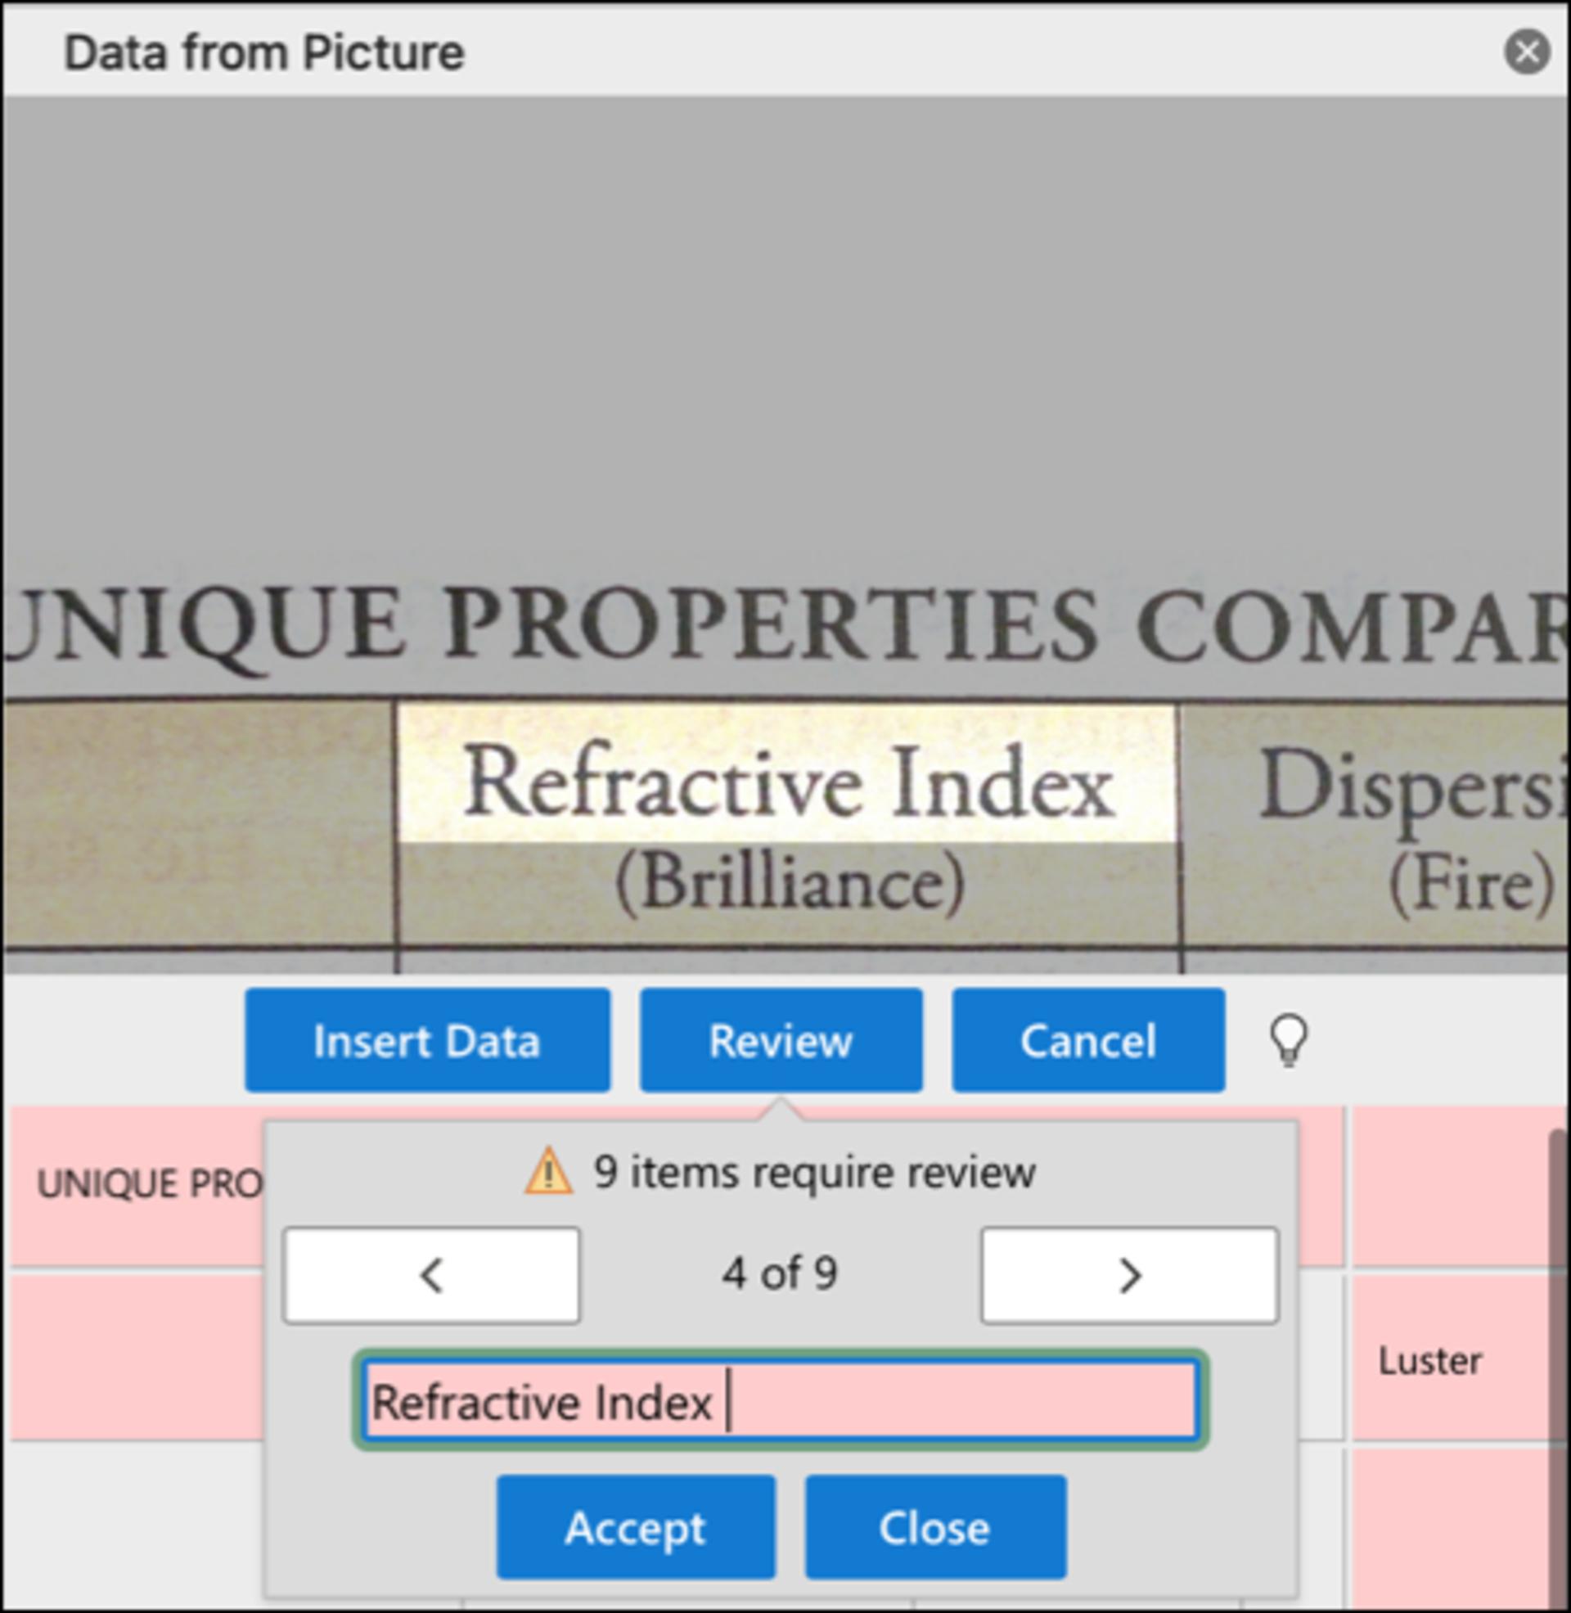
Task: Click Insert Data button
Action: 427,1040
